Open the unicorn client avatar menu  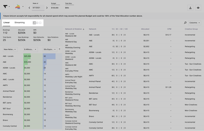(17, 7)
